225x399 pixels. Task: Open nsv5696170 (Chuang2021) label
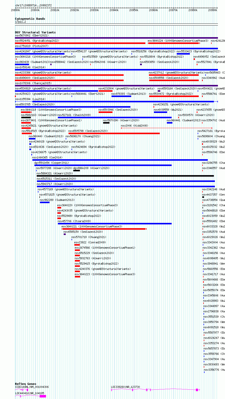[83, 136]
